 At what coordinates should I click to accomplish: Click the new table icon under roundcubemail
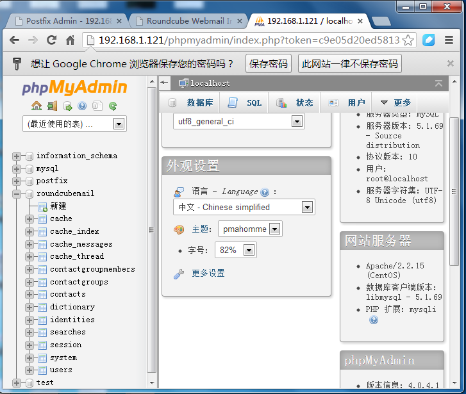tap(42, 206)
